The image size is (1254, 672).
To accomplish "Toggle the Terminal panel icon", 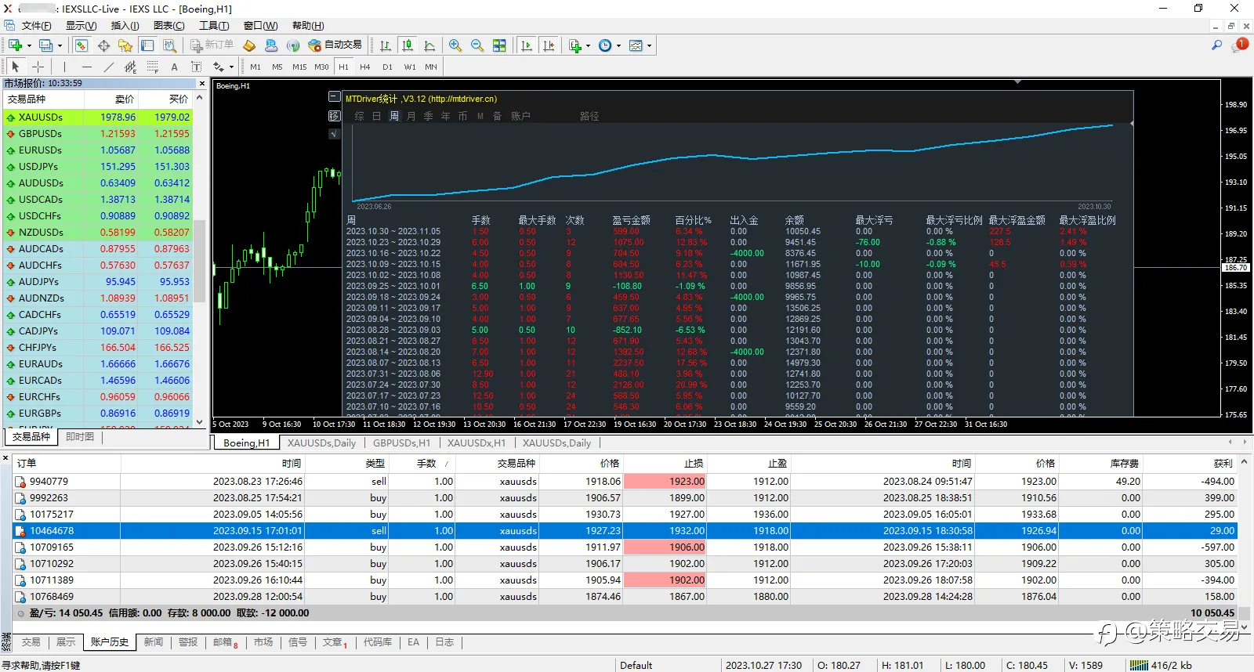I will [147, 45].
